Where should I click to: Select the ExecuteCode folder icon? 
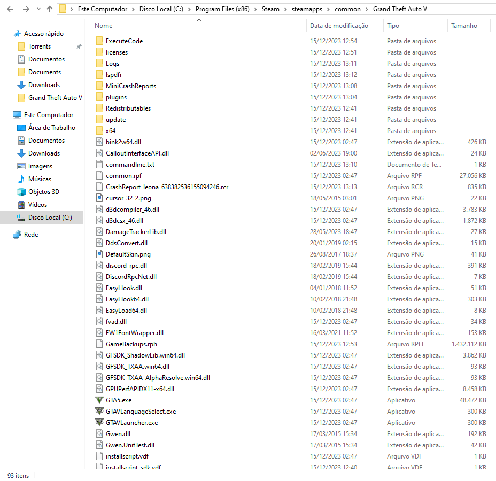[x=99, y=41]
